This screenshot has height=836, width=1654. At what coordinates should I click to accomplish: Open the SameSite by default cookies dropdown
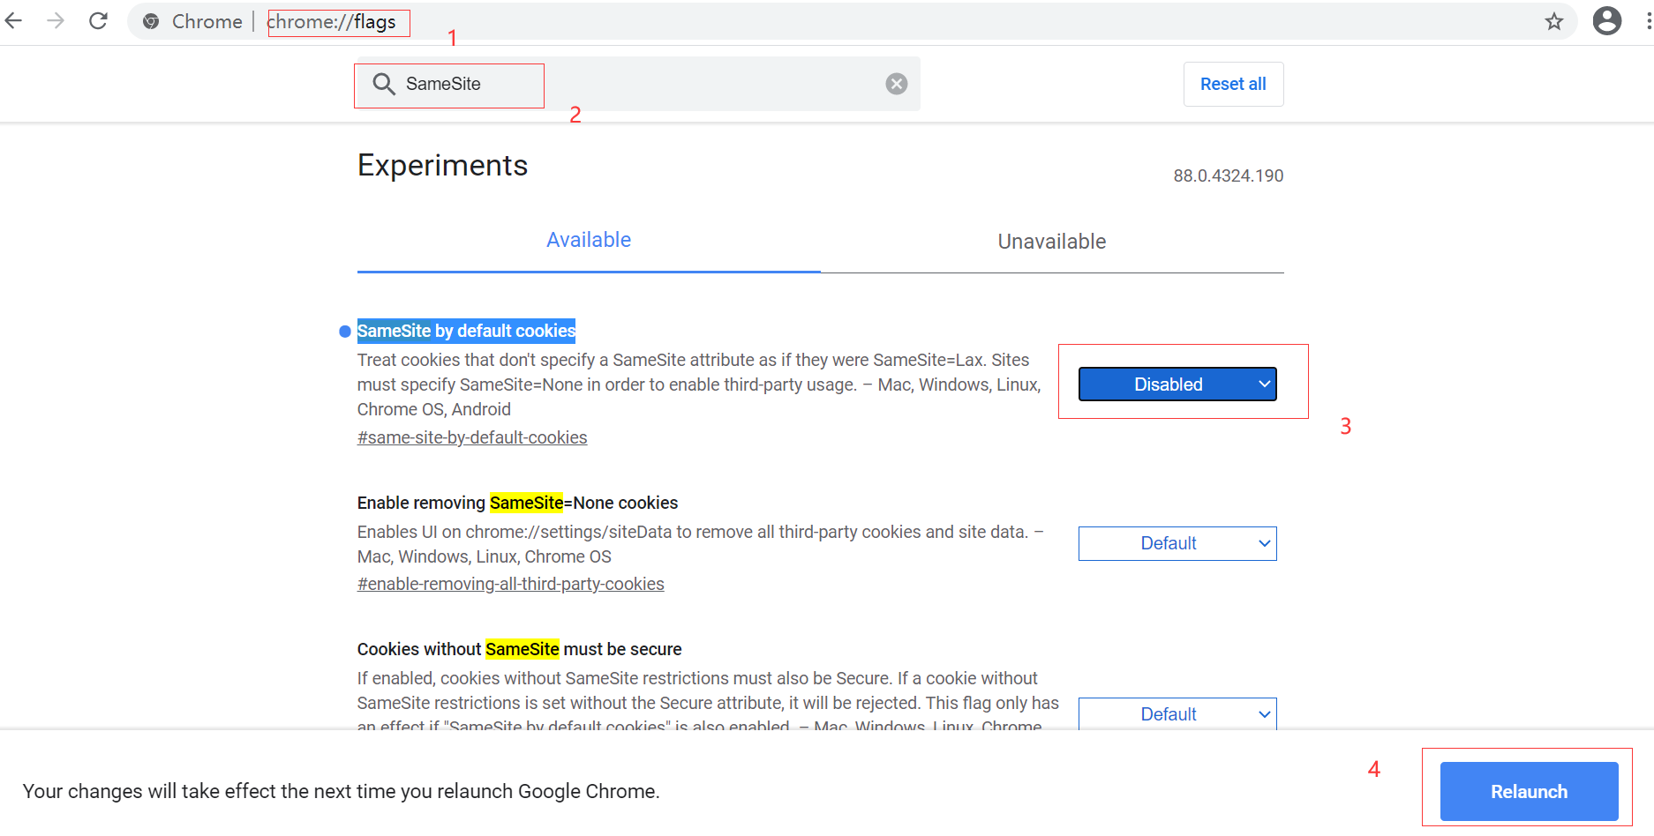pyautogui.click(x=1177, y=384)
